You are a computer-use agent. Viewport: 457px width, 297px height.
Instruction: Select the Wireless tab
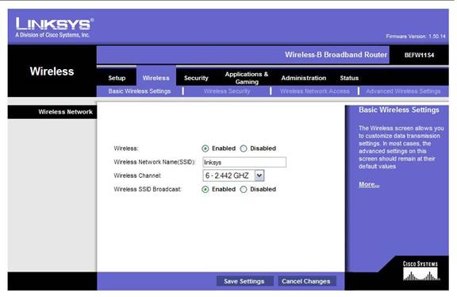click(156, 78)
